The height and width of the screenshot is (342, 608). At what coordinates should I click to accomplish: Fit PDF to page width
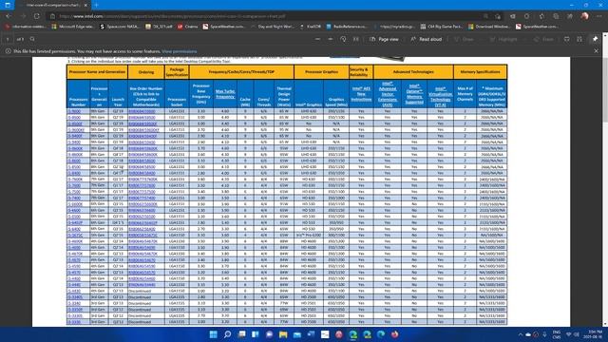click(x=356, y=39)
